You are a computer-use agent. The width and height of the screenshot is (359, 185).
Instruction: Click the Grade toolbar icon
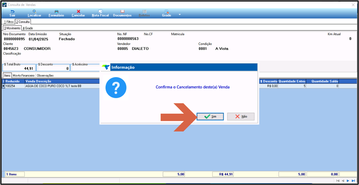coord(166,13)
